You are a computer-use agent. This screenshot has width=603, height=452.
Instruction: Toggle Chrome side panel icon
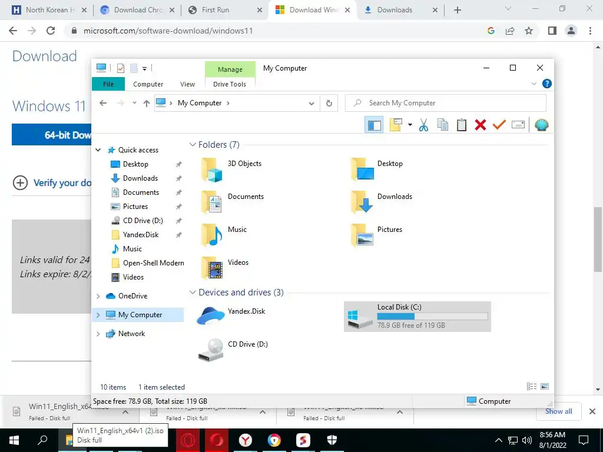click(x=552, y=31)
